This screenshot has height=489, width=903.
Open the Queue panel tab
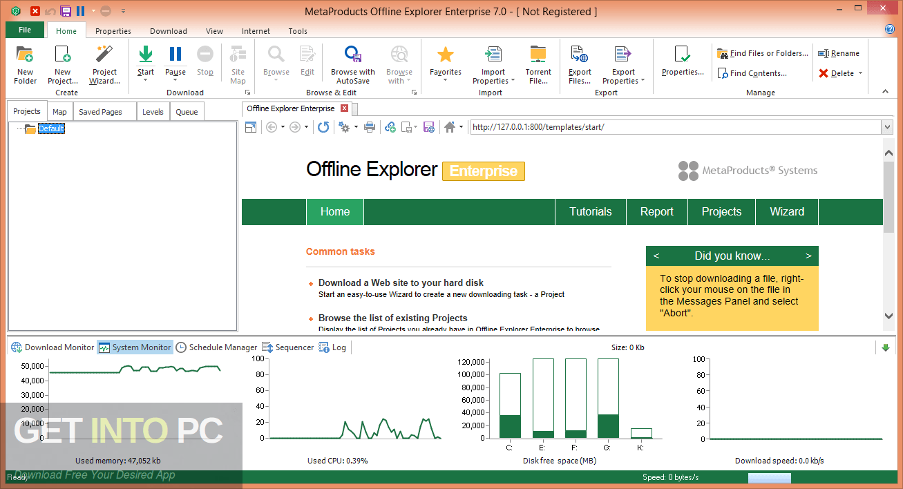(187, 112)
